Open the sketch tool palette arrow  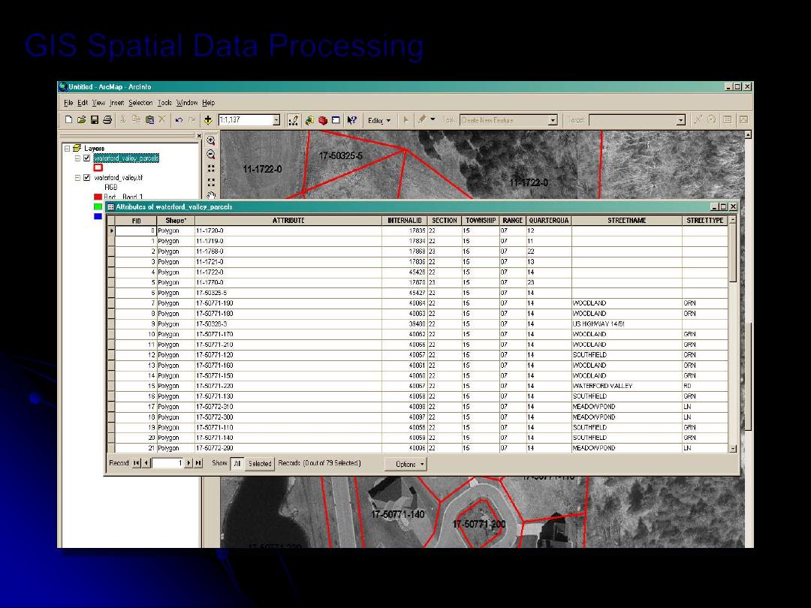coord(433,119)
